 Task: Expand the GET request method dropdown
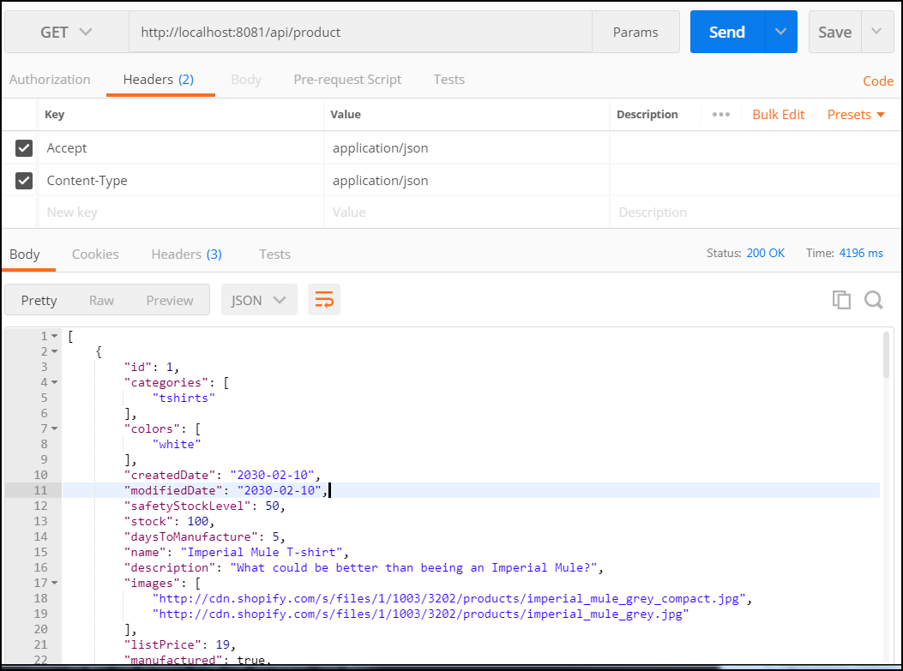pyautogui.click(x=66, y=32)
